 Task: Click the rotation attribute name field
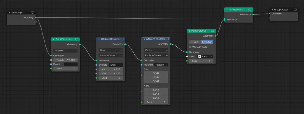(161, 65)
